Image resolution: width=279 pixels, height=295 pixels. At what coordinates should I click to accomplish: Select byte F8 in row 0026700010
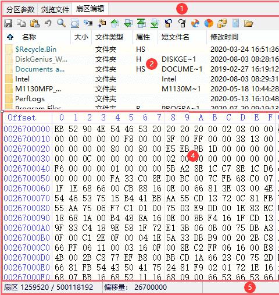click(129, 139)
